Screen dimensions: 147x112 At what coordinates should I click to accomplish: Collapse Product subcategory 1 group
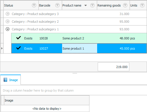7,29
